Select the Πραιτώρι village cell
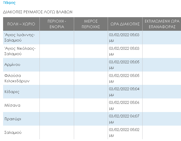 pos(21,119)
